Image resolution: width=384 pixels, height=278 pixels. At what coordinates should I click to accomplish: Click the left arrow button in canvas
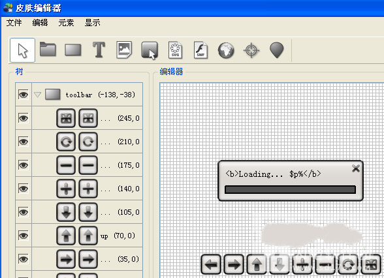point(211,264)
